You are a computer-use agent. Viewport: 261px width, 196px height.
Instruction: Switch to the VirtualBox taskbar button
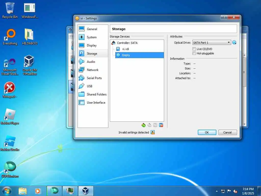click(x=86, y=191)
